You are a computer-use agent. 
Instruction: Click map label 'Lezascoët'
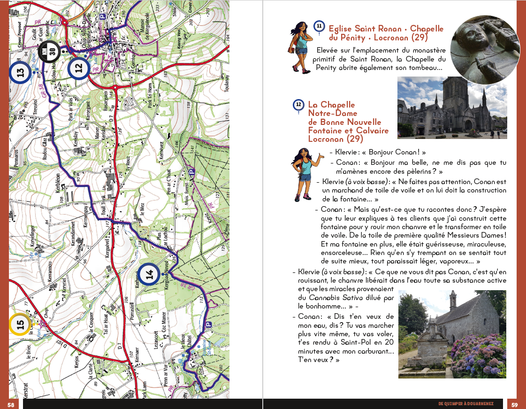[155, 340]
